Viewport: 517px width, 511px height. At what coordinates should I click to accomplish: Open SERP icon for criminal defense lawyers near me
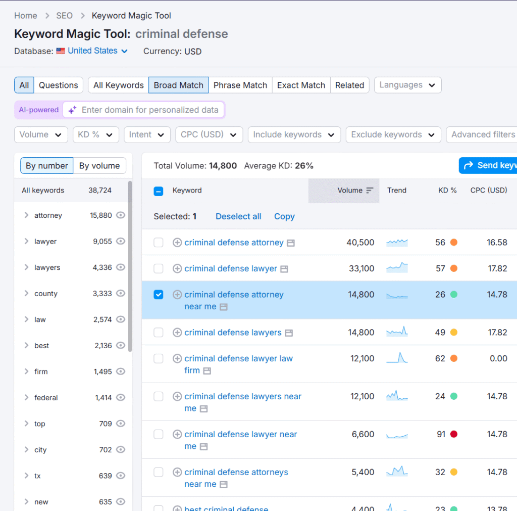pos(204,409)
